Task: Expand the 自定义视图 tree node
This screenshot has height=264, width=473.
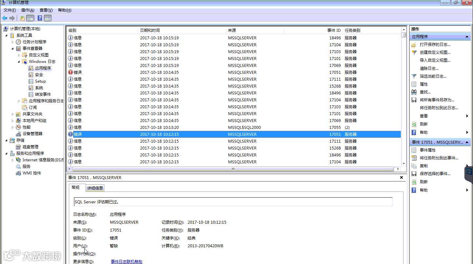Action: (x=19, y=55)
